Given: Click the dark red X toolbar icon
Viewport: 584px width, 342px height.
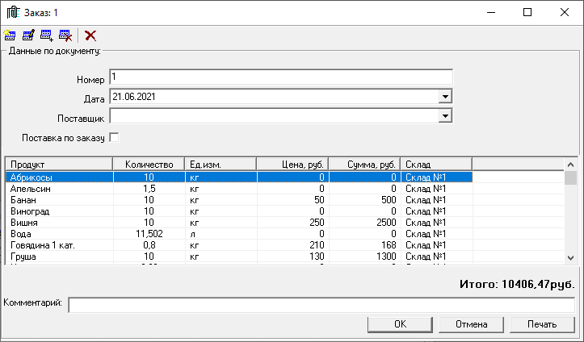Looking at the screenshot, I should pyautogui.click(x=90, y=35).
